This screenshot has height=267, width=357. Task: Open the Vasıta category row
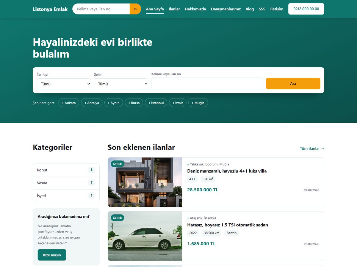pos(66,183)
